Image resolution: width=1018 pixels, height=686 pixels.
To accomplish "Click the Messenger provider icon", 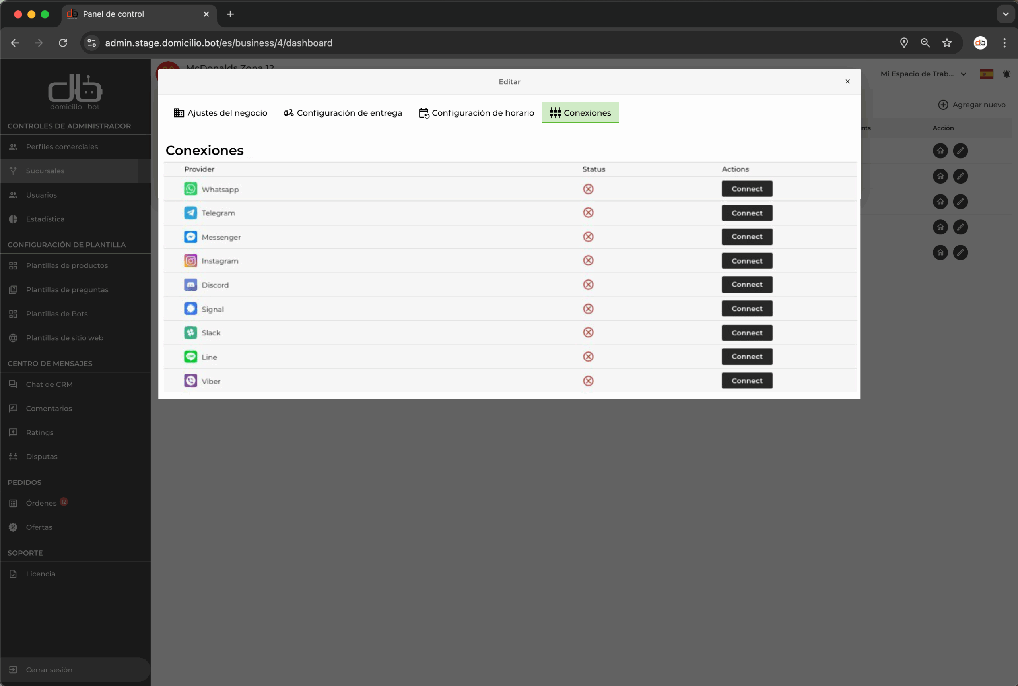I will pos(190,237).
